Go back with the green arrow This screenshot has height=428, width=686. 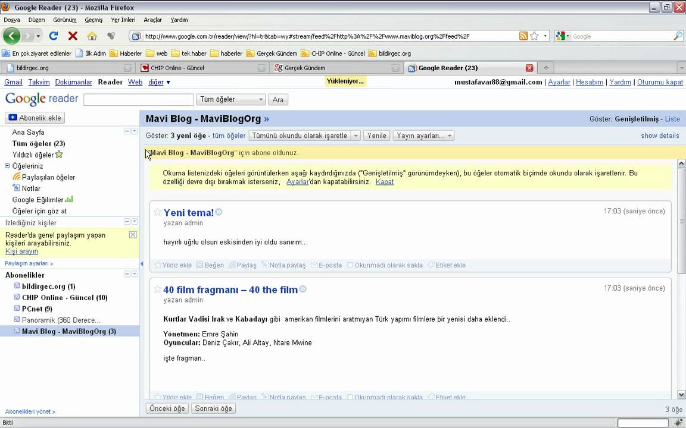pyautogui.click(x=11, y=36)
